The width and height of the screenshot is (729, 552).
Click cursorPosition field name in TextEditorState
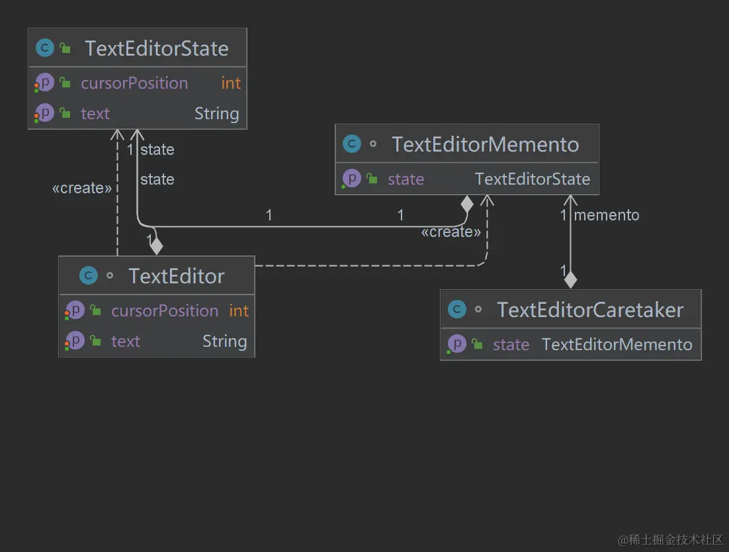pos(134,83)
